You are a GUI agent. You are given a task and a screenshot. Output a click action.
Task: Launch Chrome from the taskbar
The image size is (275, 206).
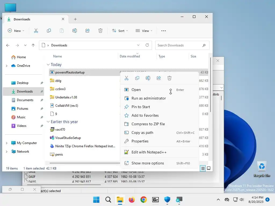click(144, 200)
